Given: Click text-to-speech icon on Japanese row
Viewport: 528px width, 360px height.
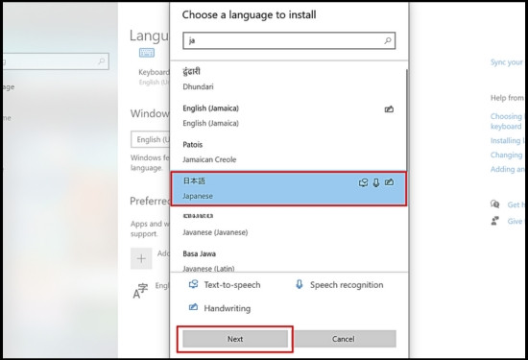Looking at the screenshot, I should click(363, 182).
